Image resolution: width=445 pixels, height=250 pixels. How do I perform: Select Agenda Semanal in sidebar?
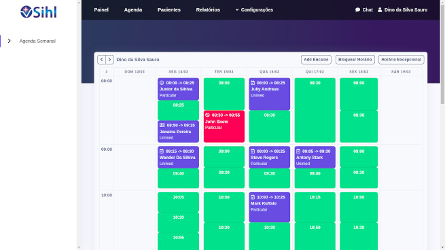[37, 41]
